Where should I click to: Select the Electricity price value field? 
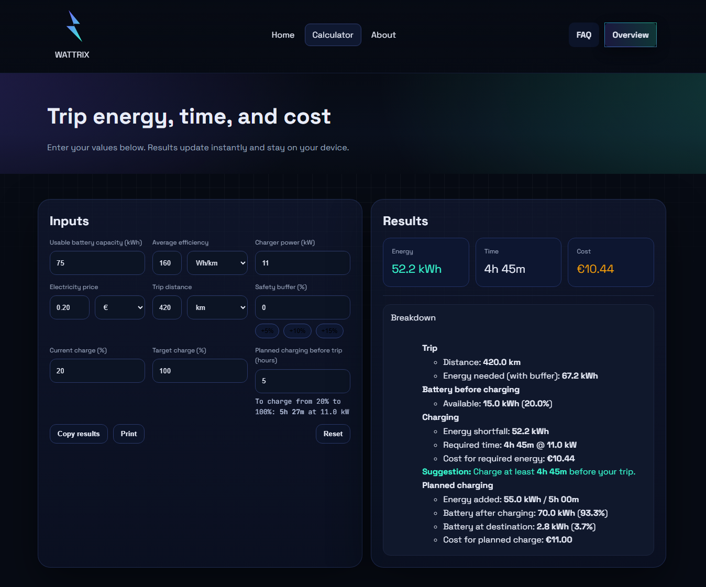pos(70,307)
